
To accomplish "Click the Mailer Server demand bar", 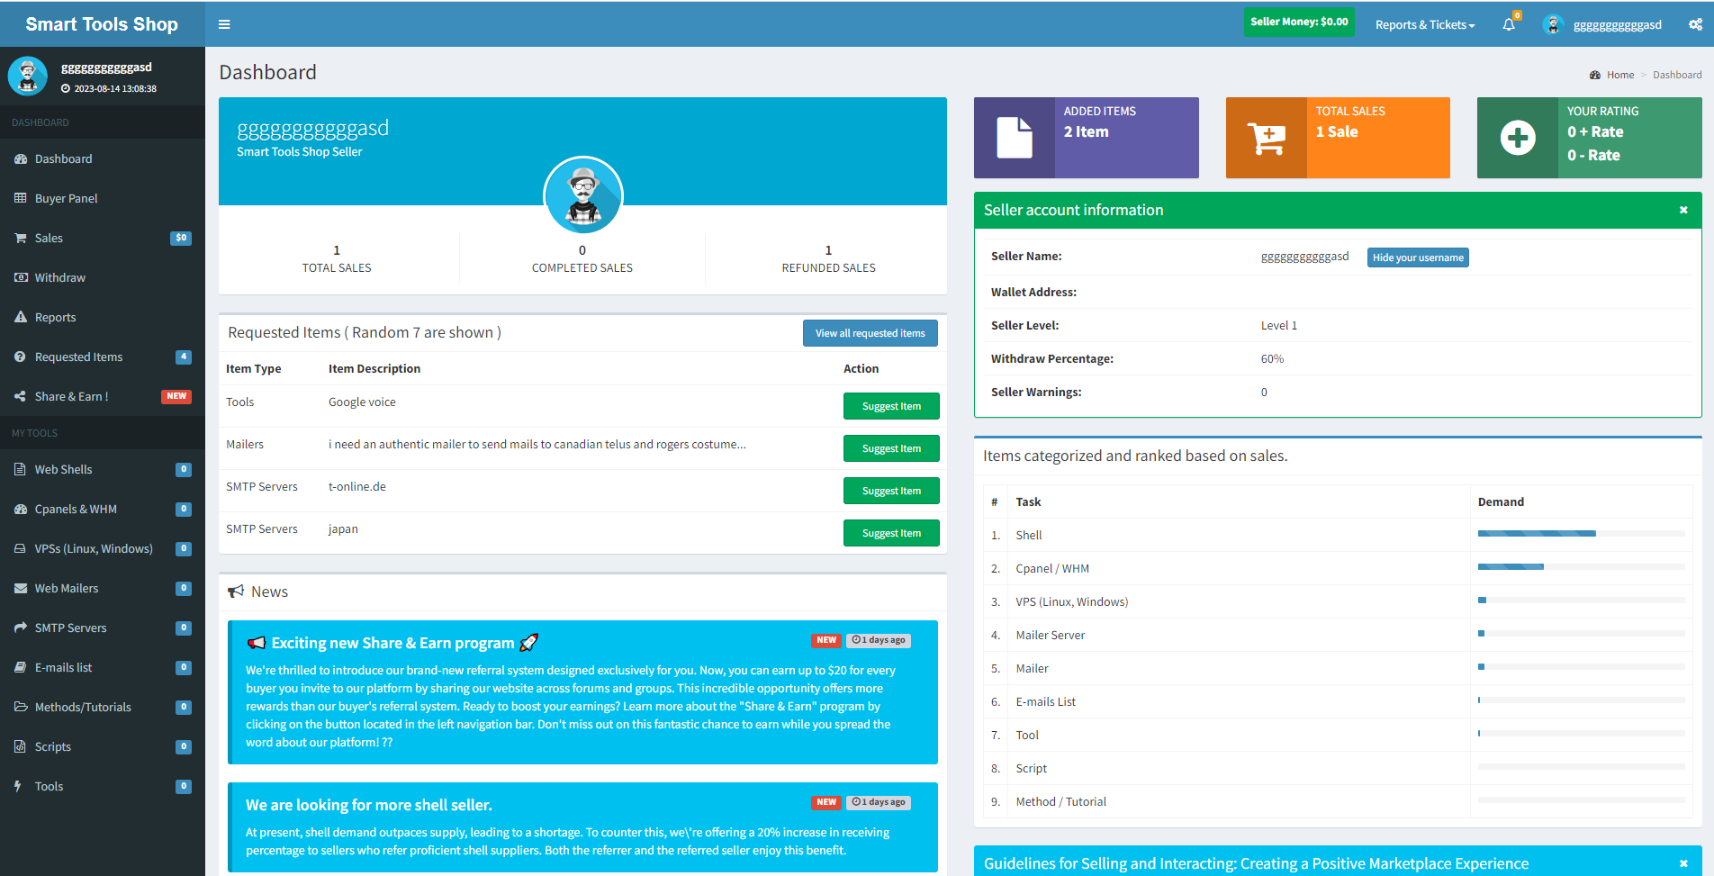I will click(x=1581, y=634).
